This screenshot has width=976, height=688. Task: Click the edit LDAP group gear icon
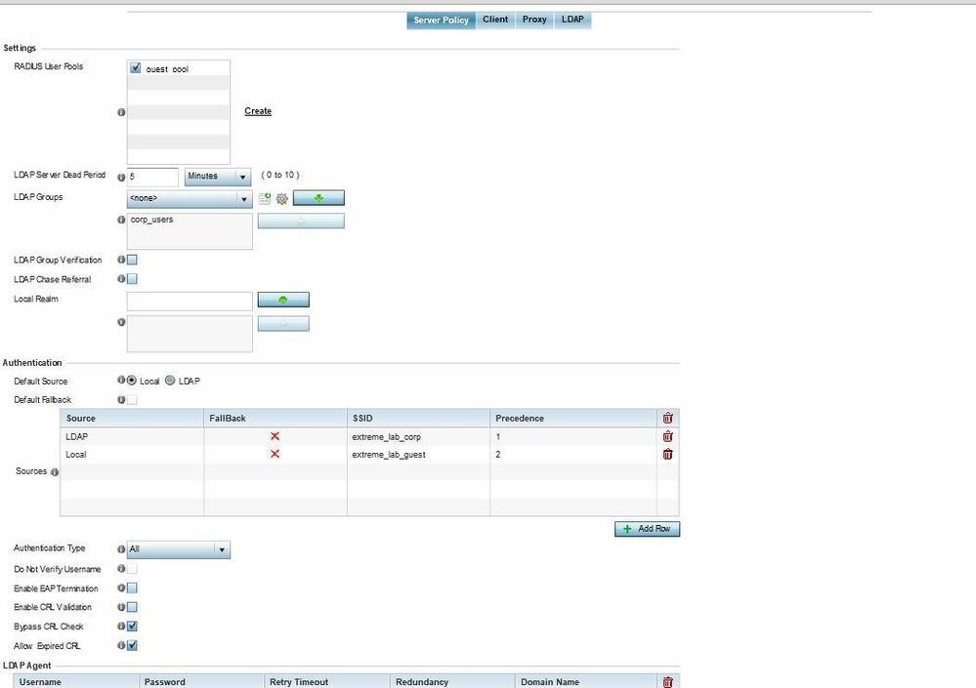281,199
